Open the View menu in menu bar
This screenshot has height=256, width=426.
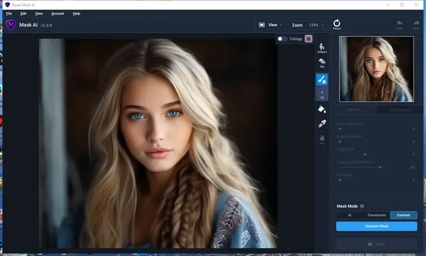(39, 14)
